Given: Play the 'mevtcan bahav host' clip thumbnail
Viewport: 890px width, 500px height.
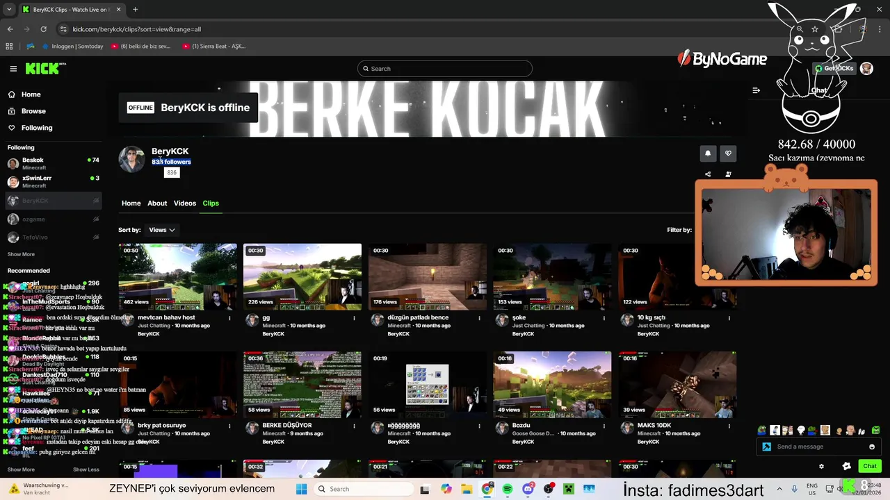Looking at the screenshot, I should [177, 276].
